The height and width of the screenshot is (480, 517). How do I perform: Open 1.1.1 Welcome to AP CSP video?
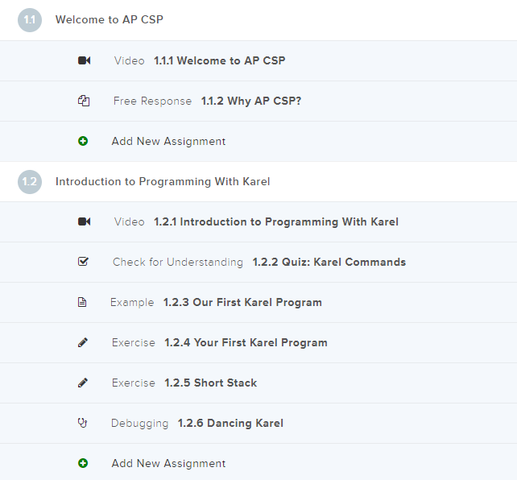pos(219,60)
